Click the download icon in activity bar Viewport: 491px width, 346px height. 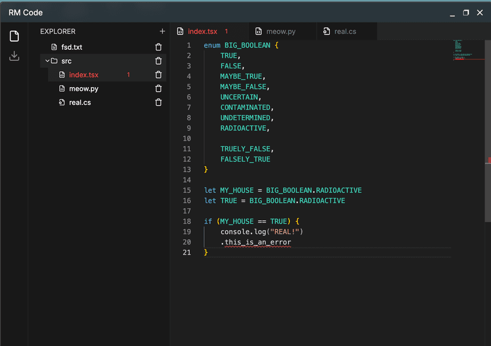14,56
